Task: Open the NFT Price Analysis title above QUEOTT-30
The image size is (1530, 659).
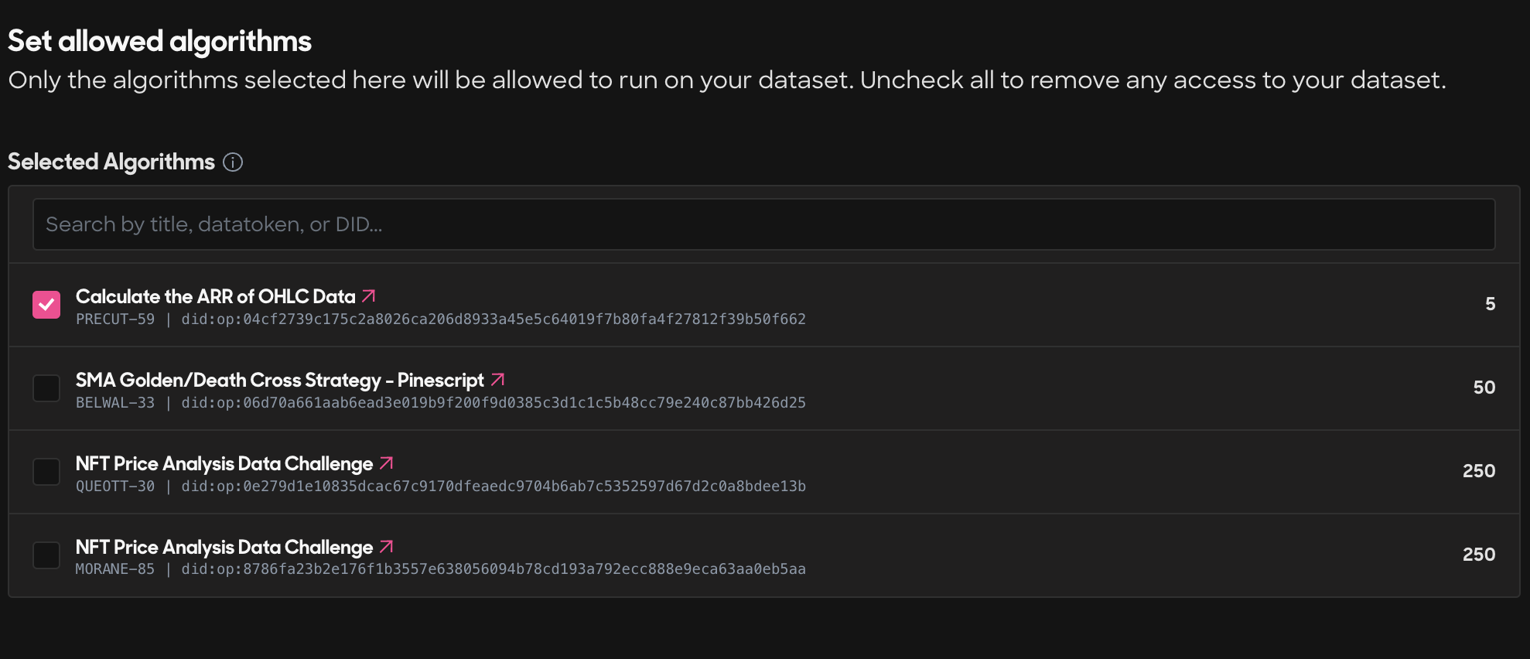Action: (x=224, y=463)
